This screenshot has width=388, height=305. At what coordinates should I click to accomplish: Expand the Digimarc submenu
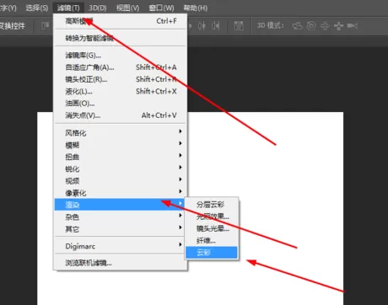[x=121, y=246]
